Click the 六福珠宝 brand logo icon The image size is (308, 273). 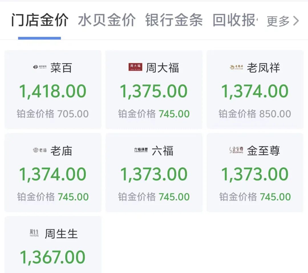(141, 150)
